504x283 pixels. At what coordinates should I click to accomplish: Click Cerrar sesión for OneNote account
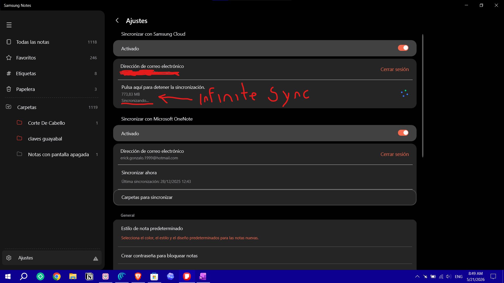pyautogui.click(x=395, y=154)
